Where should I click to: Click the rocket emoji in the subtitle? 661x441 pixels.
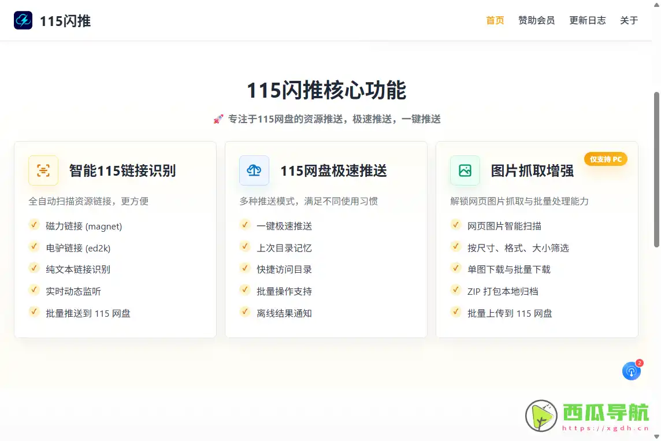coord(218,119)
